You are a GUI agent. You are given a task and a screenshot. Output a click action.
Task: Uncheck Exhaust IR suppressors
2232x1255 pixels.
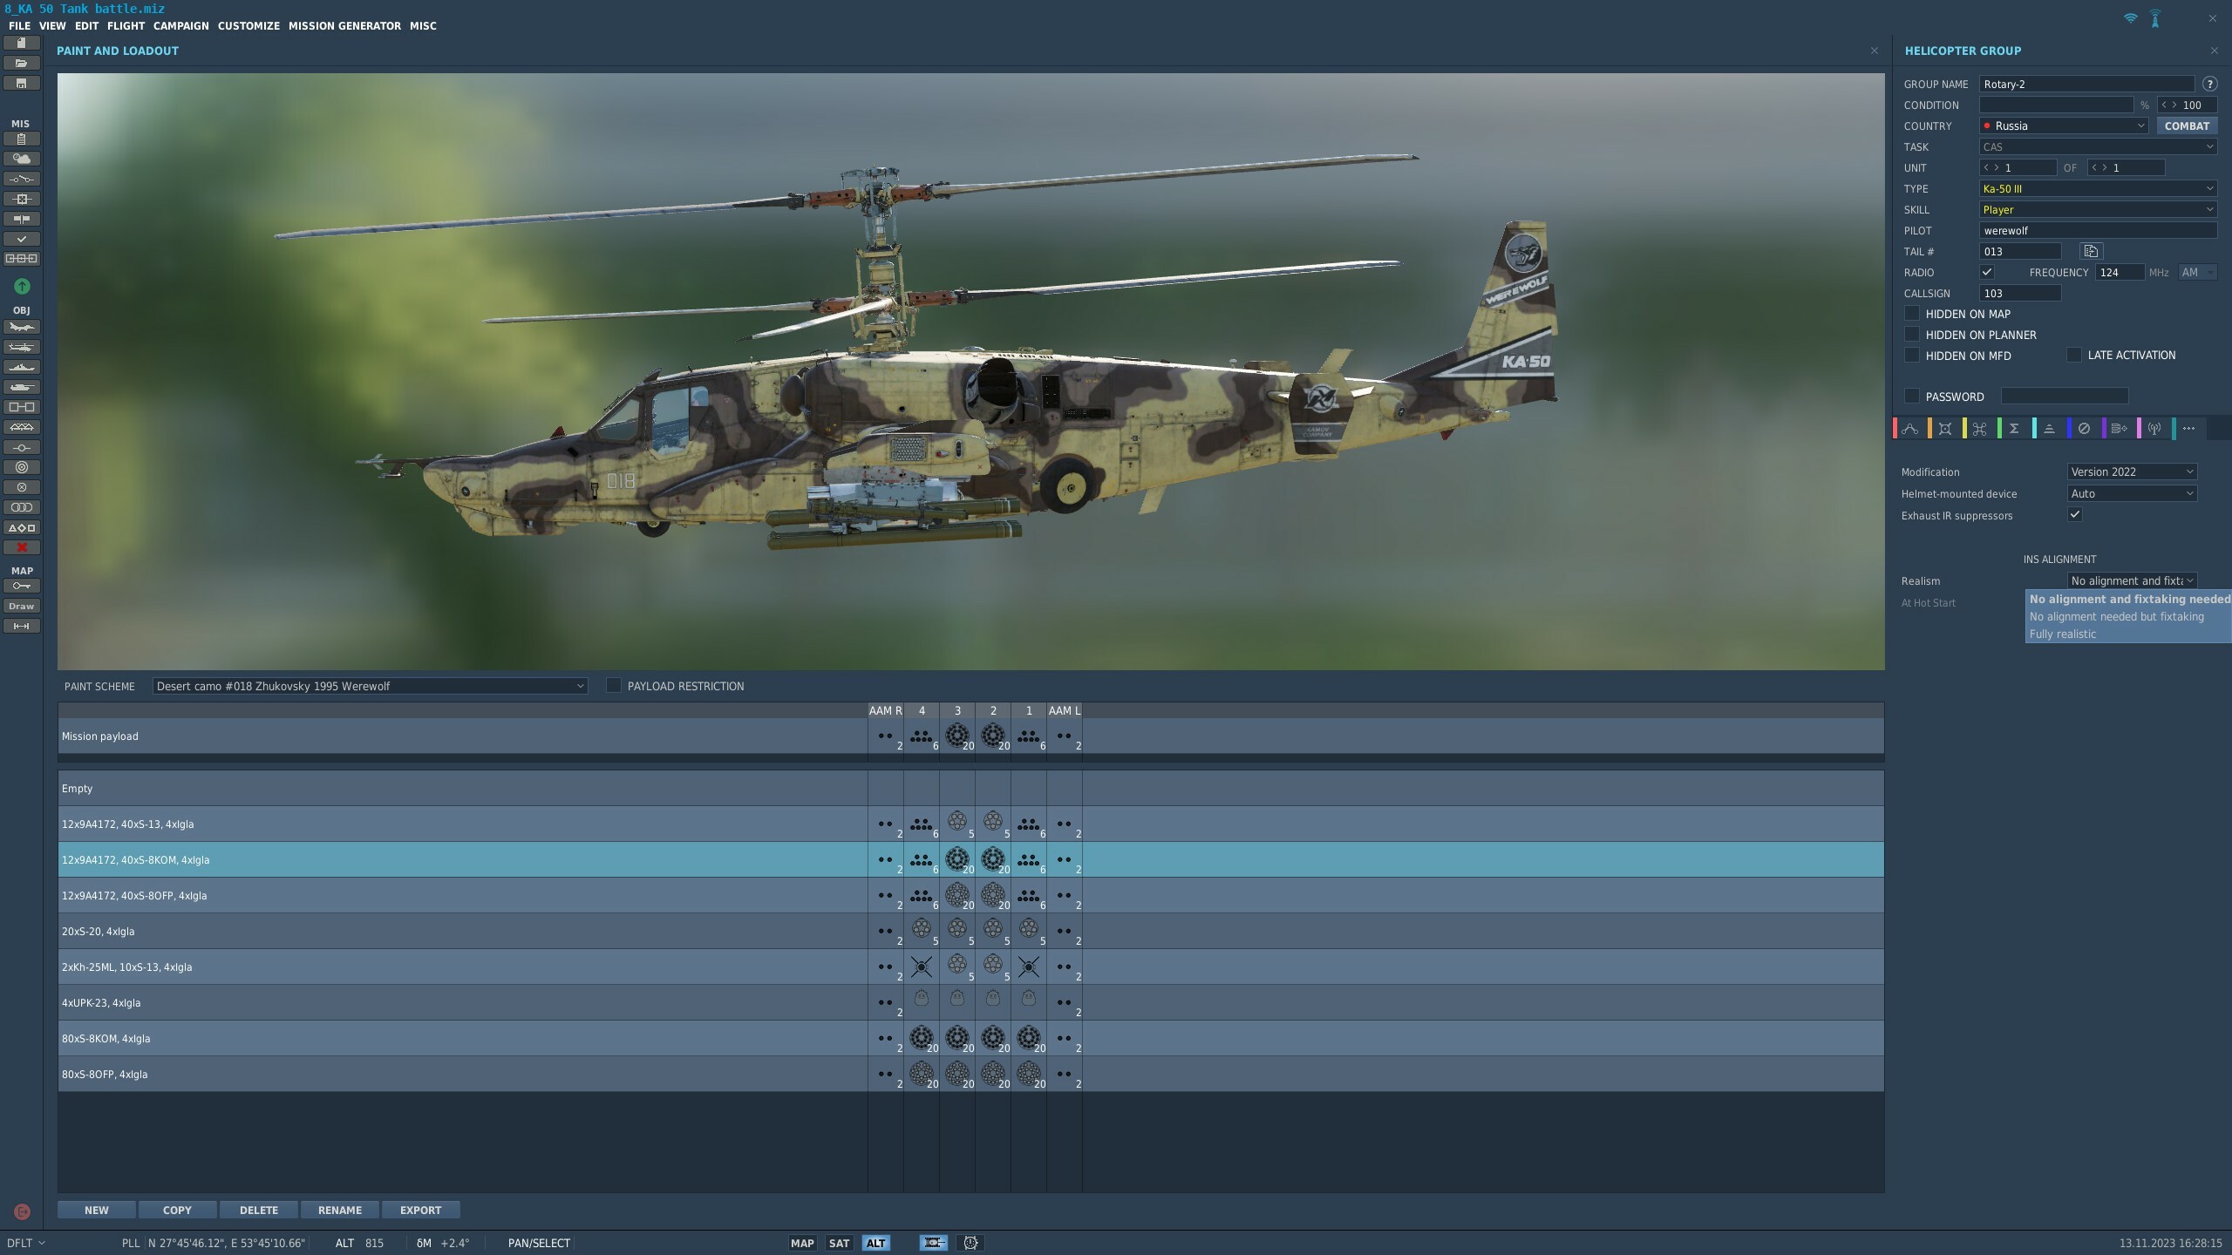[2075, 514]
